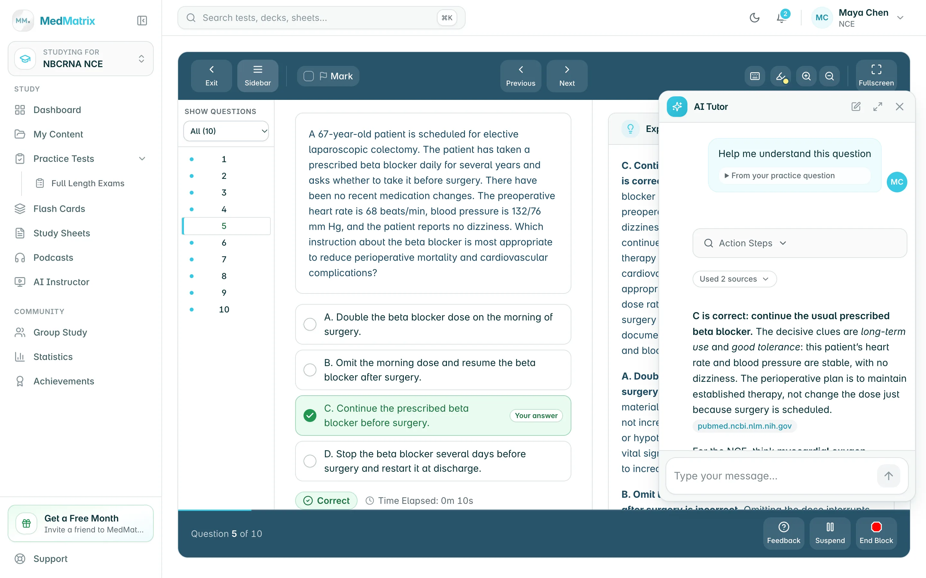
Task: Zoom in on question text
Action: click(x=806, y=76)
